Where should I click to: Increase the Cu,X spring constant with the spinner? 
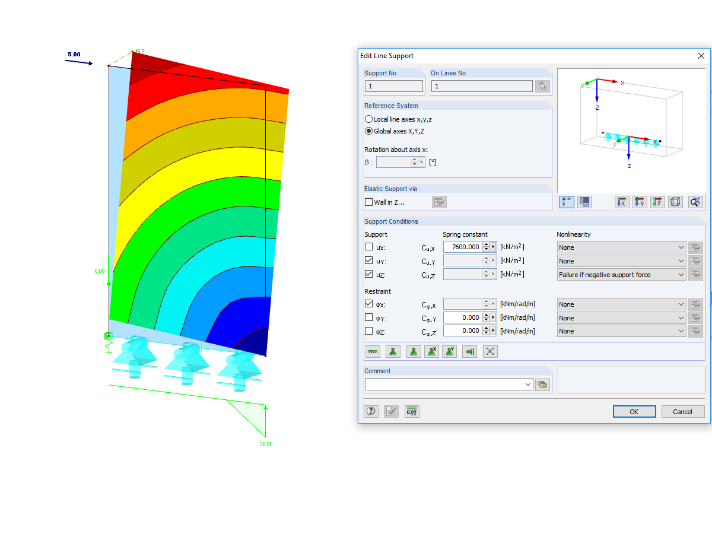point(487,244)
